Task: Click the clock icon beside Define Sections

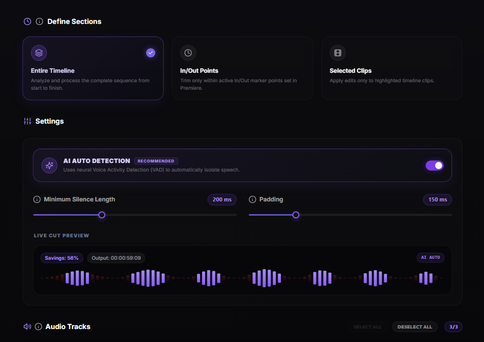Action: coord(27,21)
